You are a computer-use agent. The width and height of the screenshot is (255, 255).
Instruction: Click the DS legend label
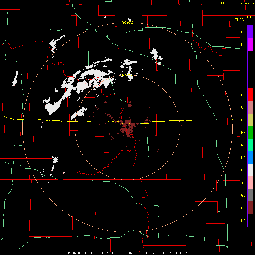pyautogui.click(x=243, y=170)
